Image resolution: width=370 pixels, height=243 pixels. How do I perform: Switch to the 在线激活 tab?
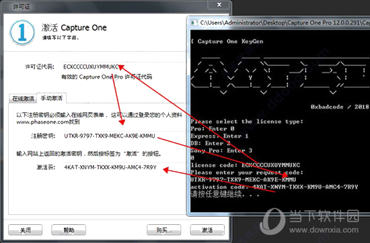(23, 99)
